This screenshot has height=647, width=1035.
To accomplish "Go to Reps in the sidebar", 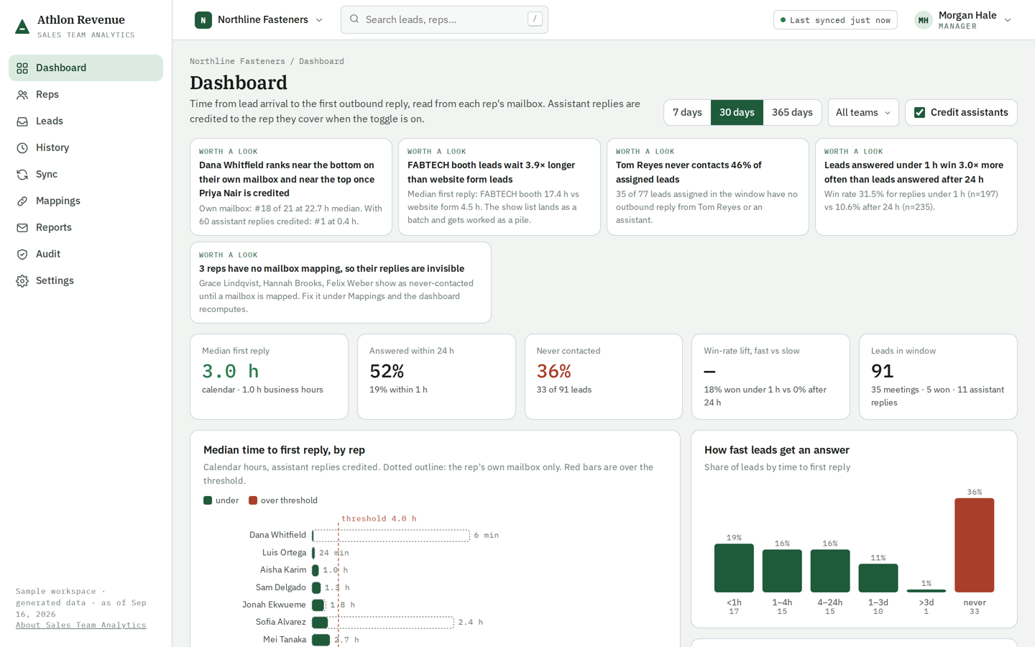I will 86,95.
